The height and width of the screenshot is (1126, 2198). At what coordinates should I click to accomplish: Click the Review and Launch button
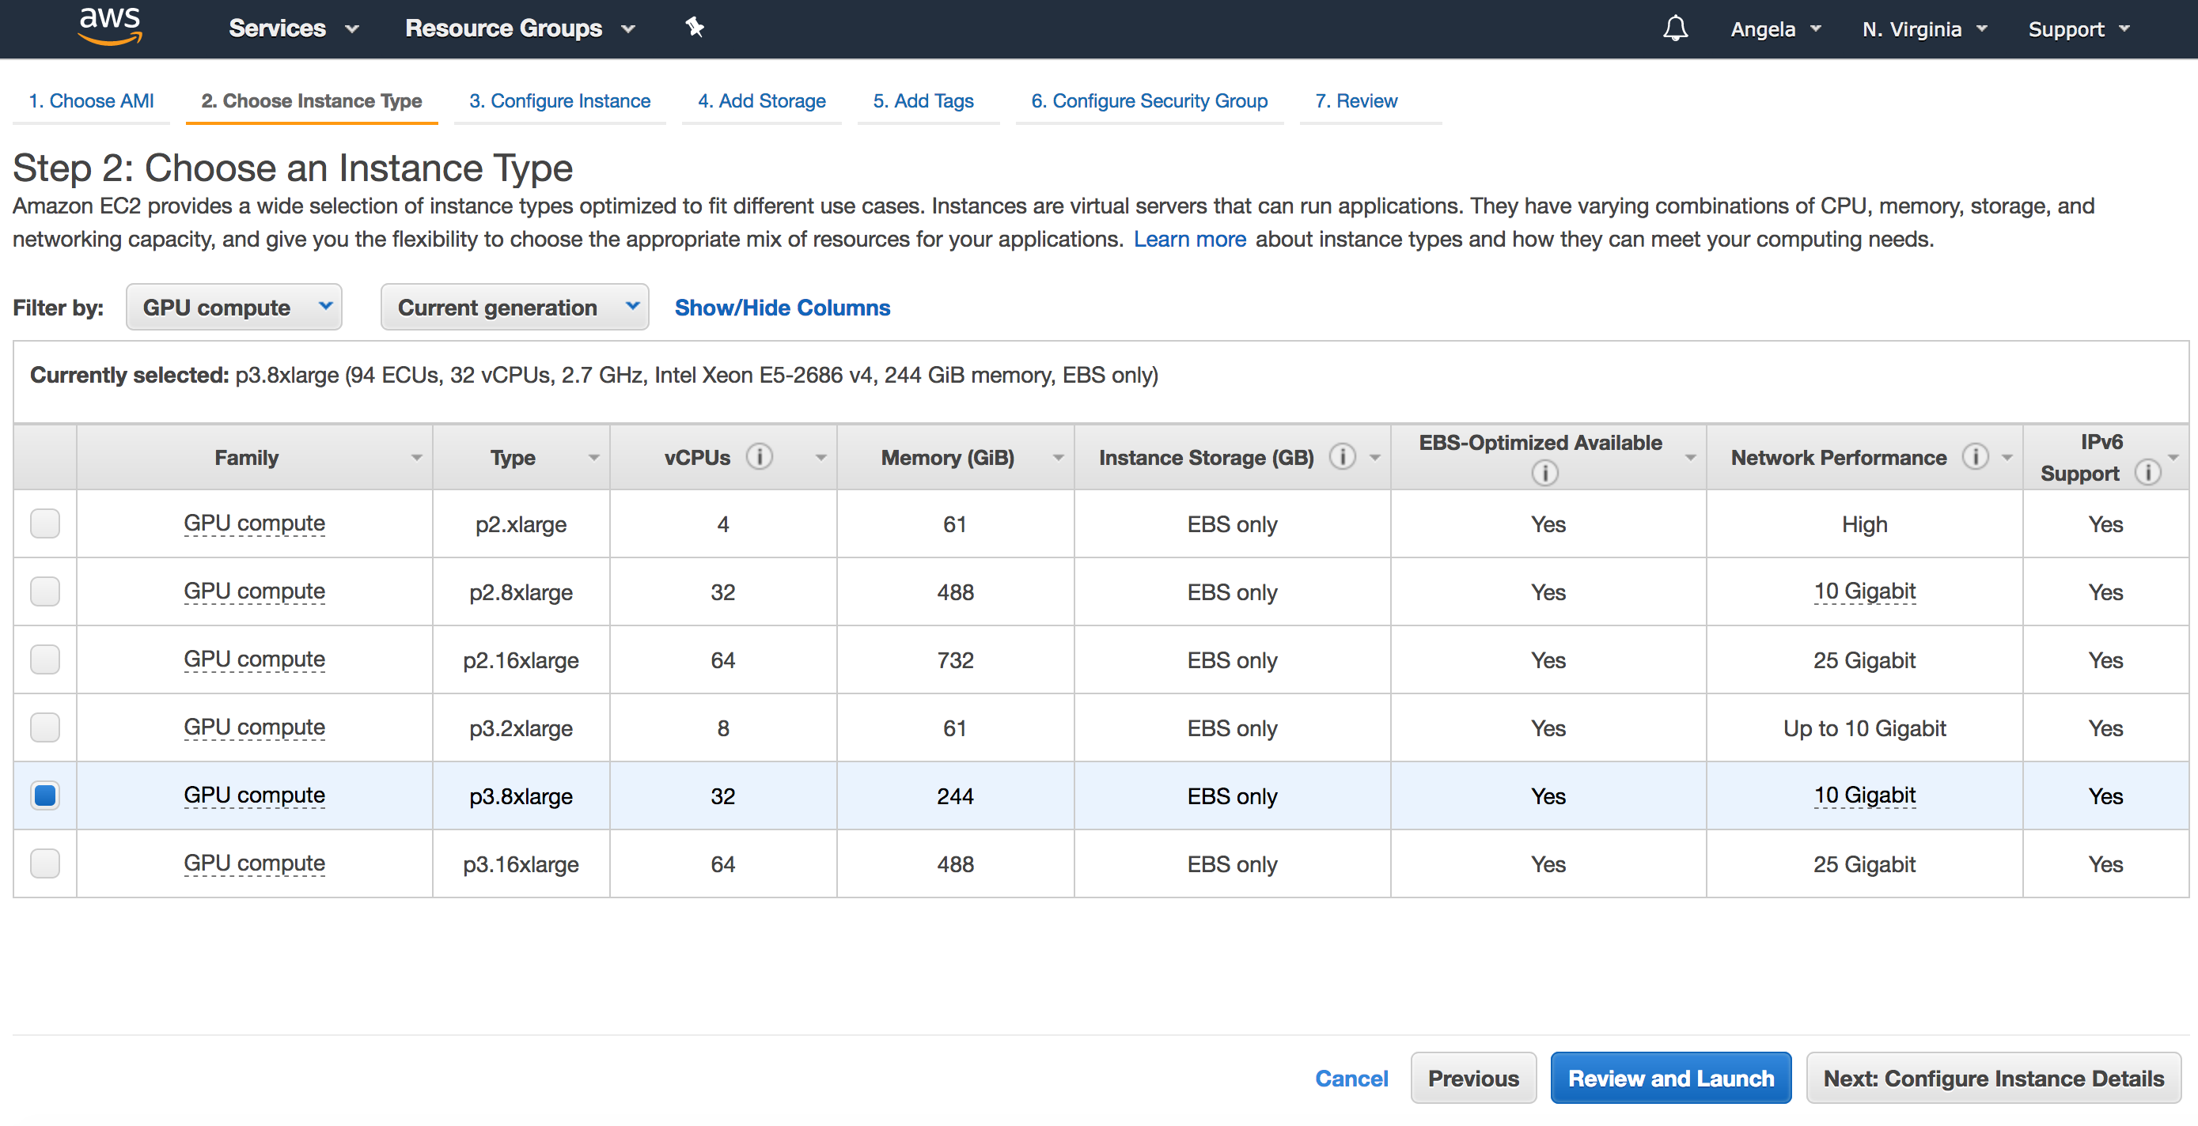click(x=1669, y=1079)
